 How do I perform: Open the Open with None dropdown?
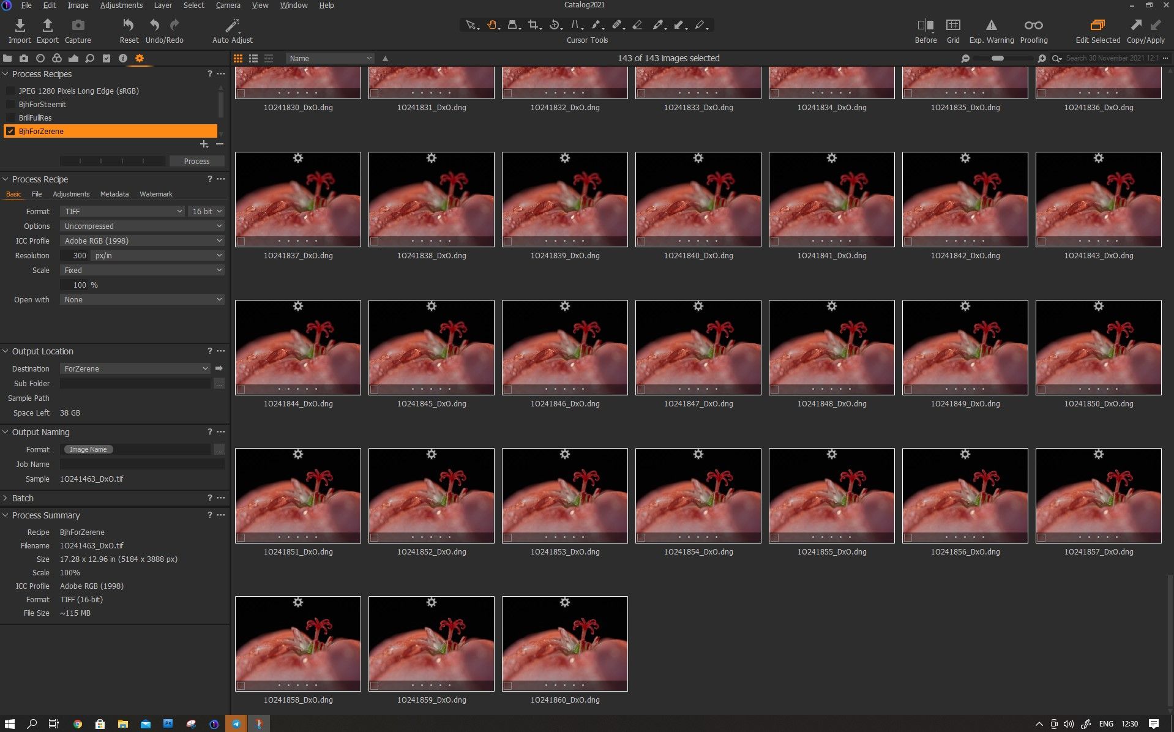142,299
